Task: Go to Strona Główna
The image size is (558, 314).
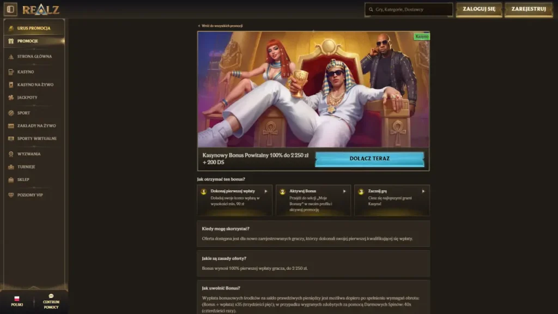Action: coord(34,56)
